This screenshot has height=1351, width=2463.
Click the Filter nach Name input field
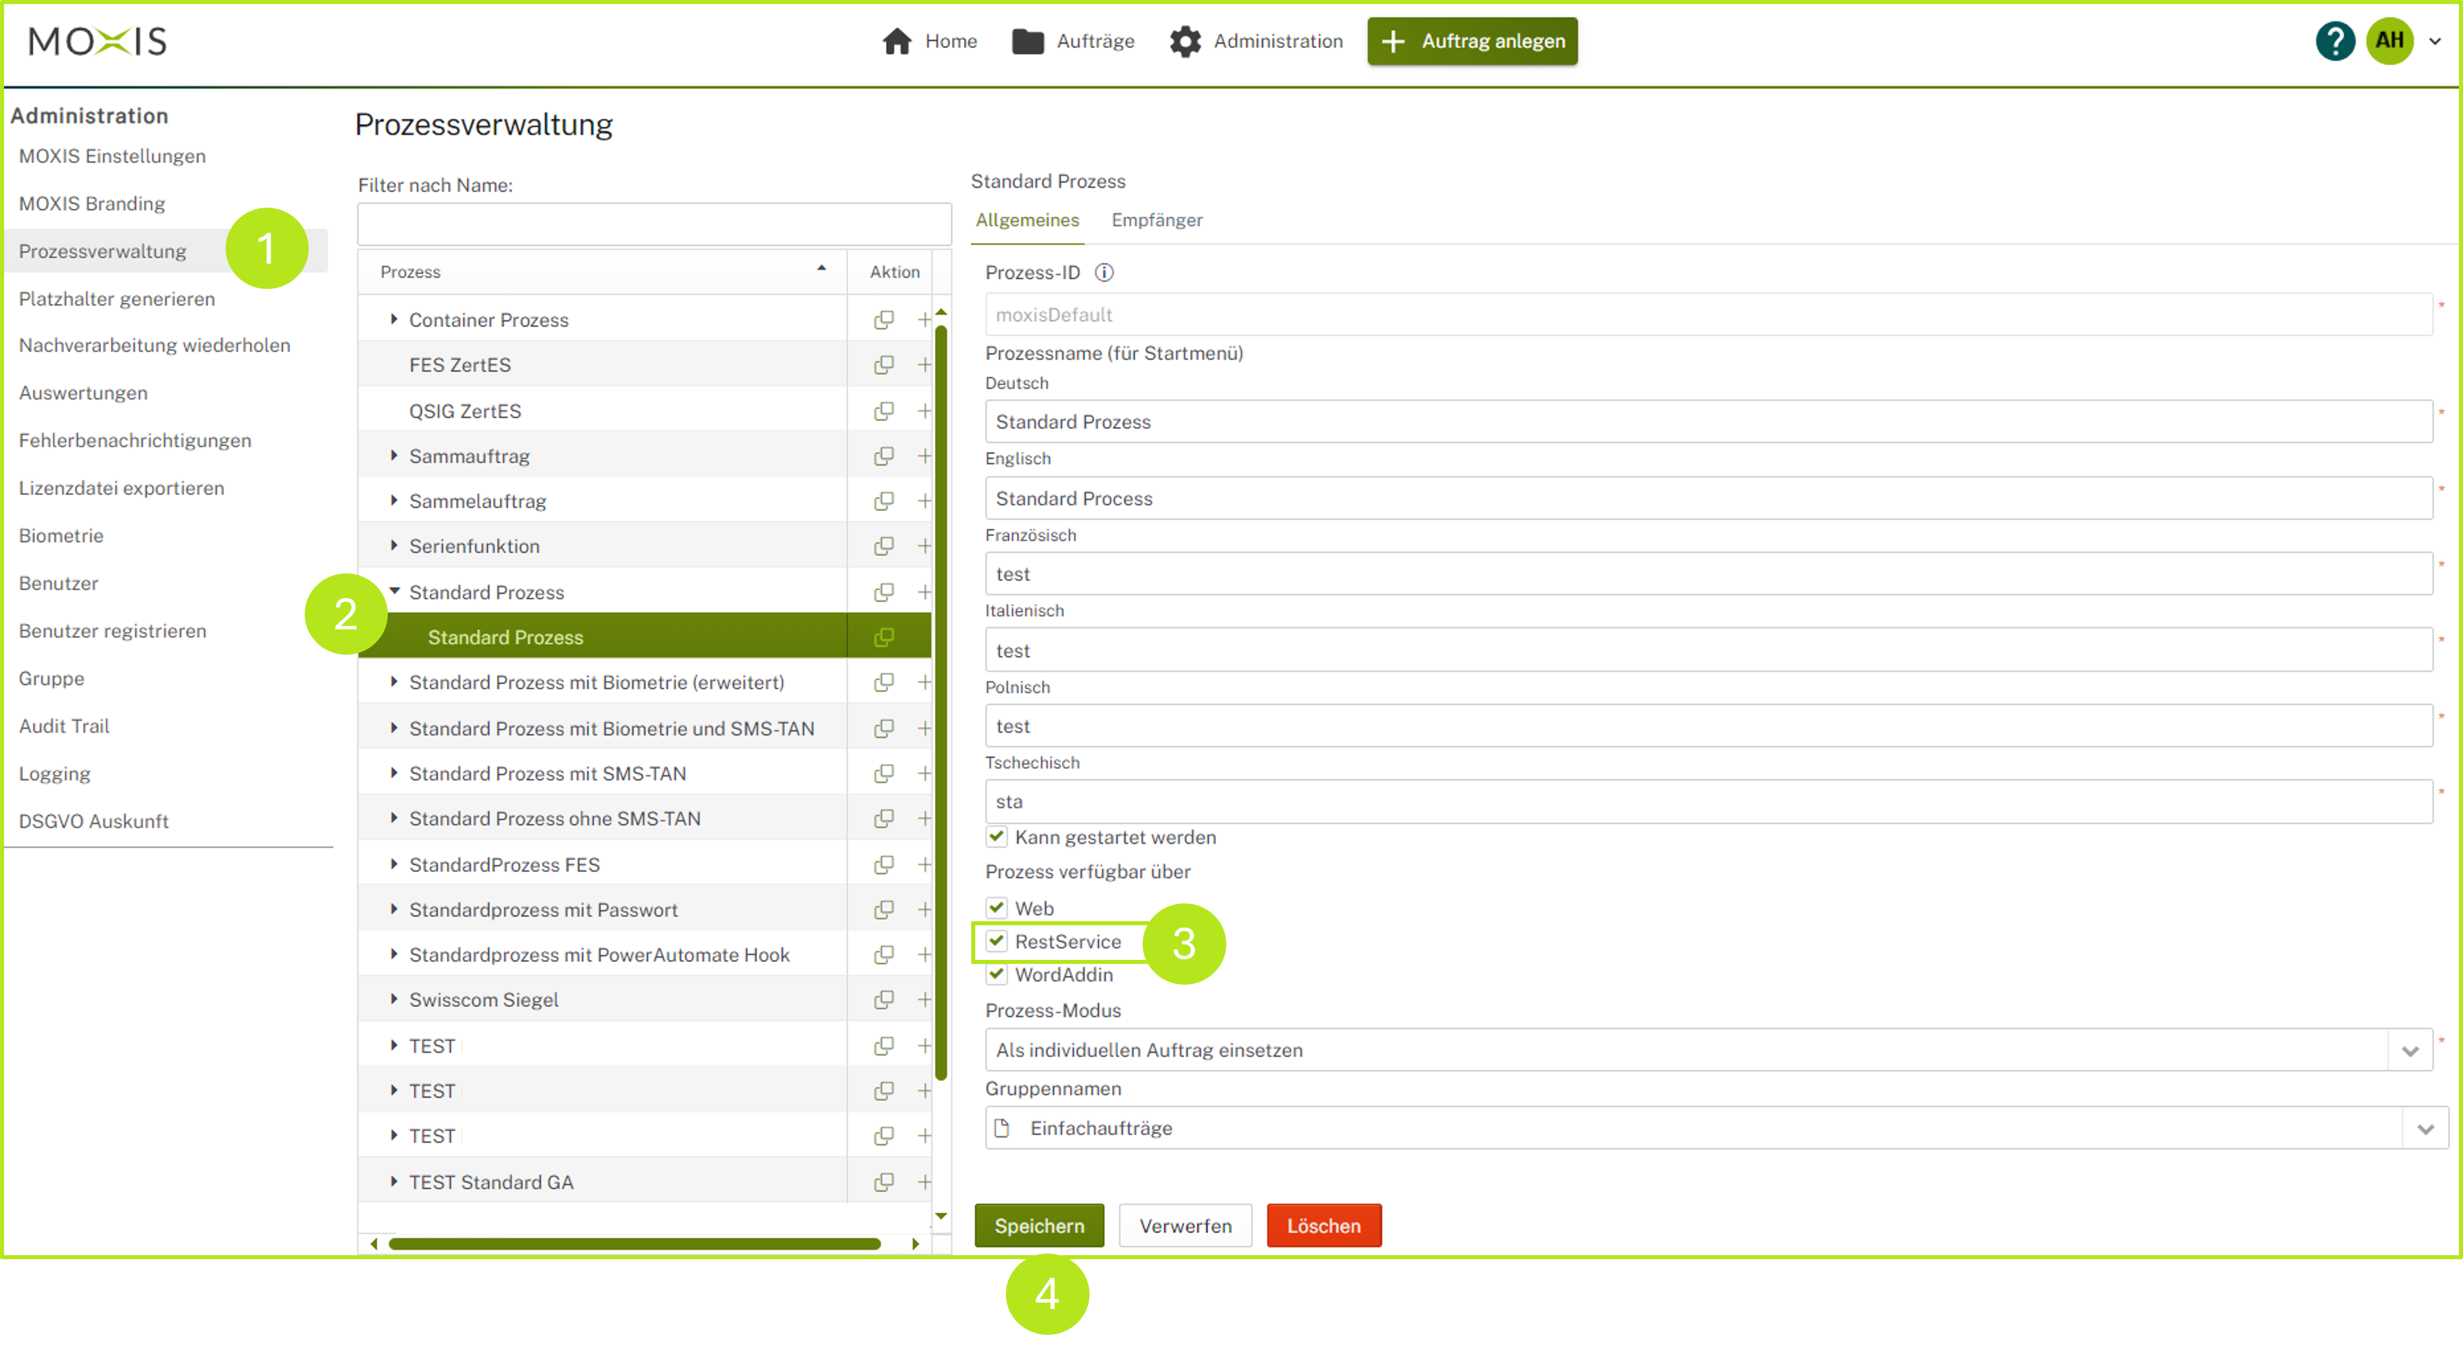(654, 224)
